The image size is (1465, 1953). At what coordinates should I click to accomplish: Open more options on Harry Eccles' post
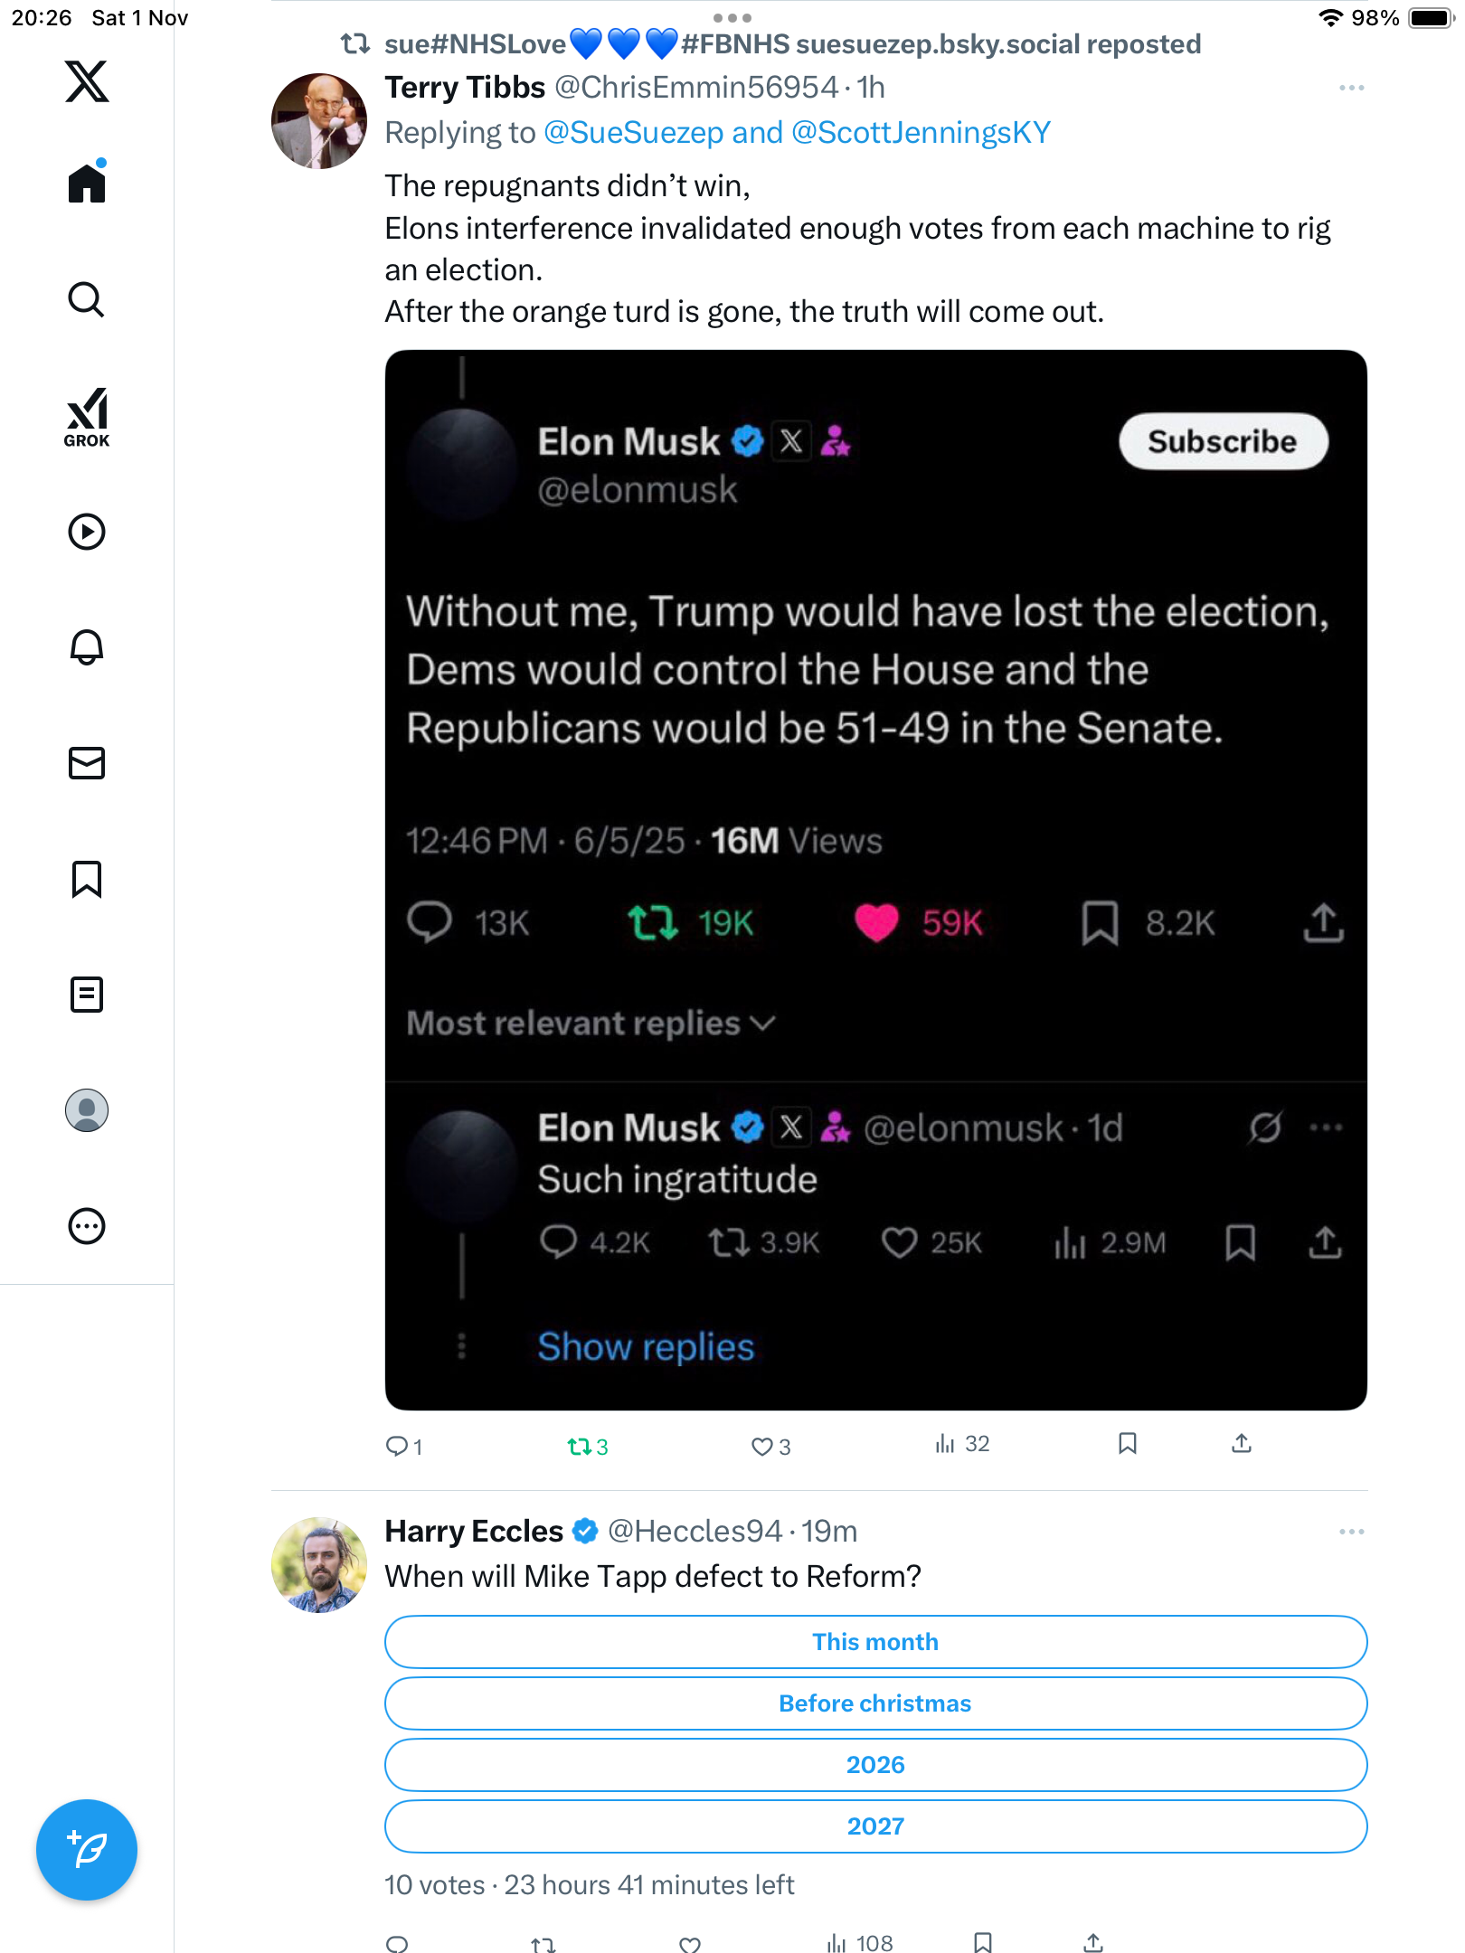pos(1351,1532)
